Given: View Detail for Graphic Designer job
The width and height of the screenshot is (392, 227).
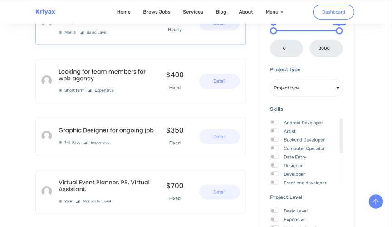Looking at the screenshot, I should pyautogui.click(x=219, y=137).
